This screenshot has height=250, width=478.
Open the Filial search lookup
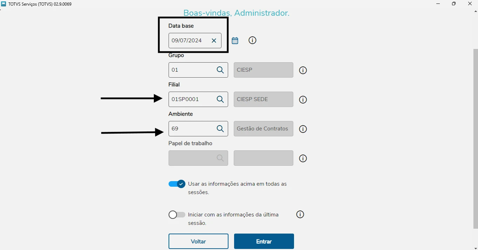(220, 99)
